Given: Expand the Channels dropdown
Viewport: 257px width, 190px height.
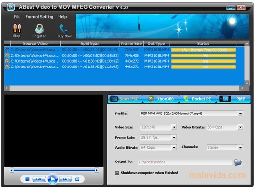Looking at the screenshot, I should point(240,147).
